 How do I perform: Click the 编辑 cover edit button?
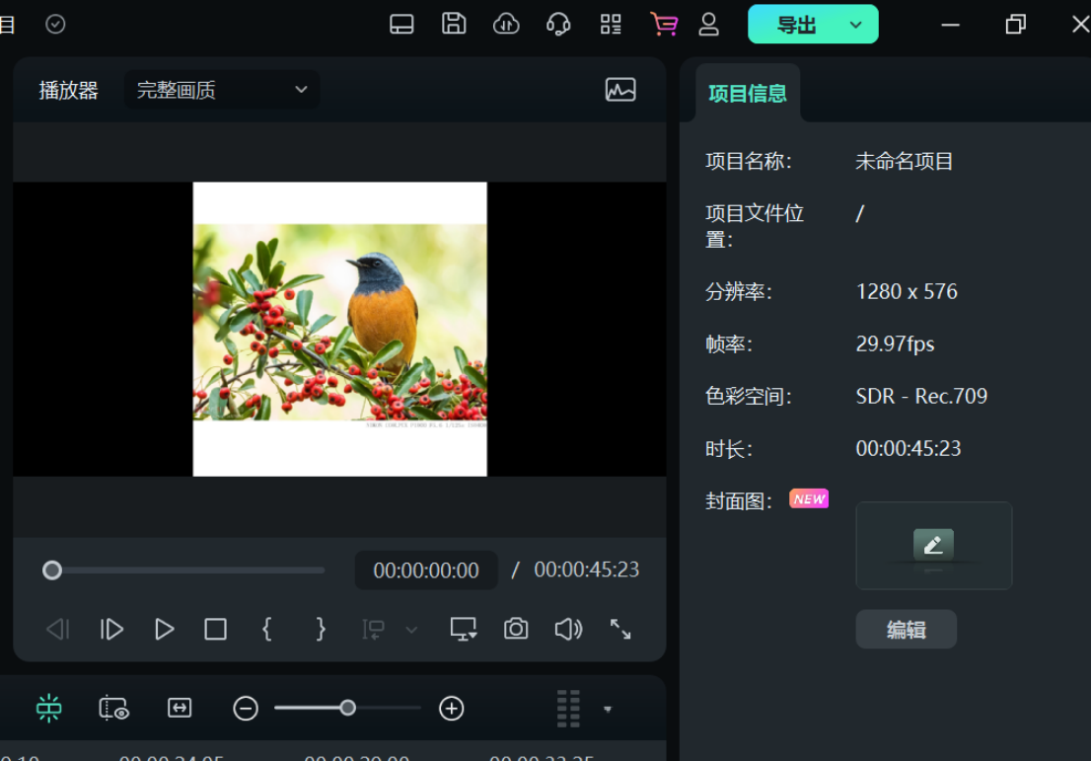point(906,629)
